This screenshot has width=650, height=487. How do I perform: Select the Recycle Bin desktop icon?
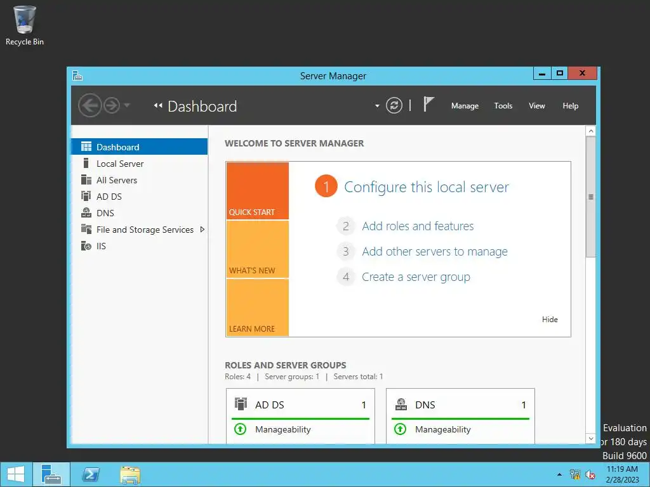coord(25,25)
